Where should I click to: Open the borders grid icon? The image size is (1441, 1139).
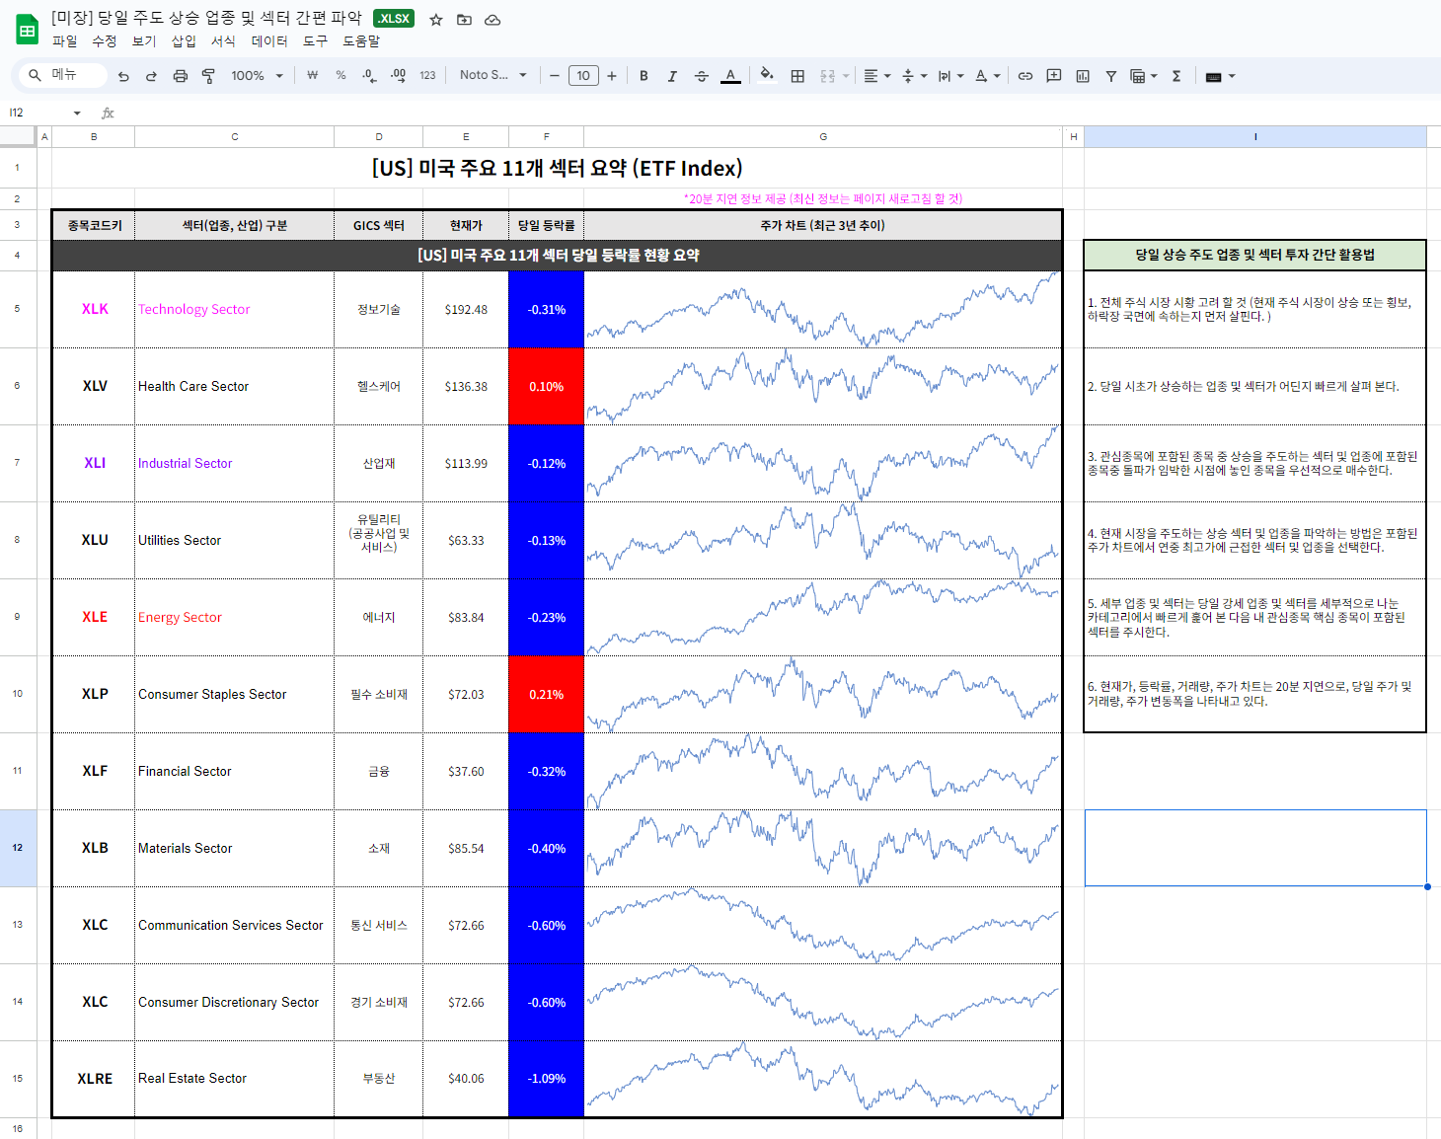[x=797, y=76]
